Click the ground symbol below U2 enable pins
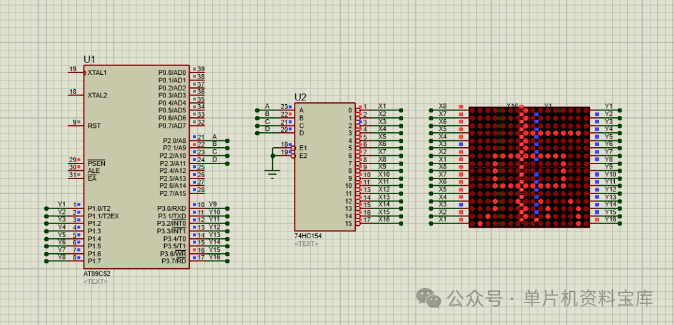The width and height of the screenshot is (674, 325). click(272, 173)
